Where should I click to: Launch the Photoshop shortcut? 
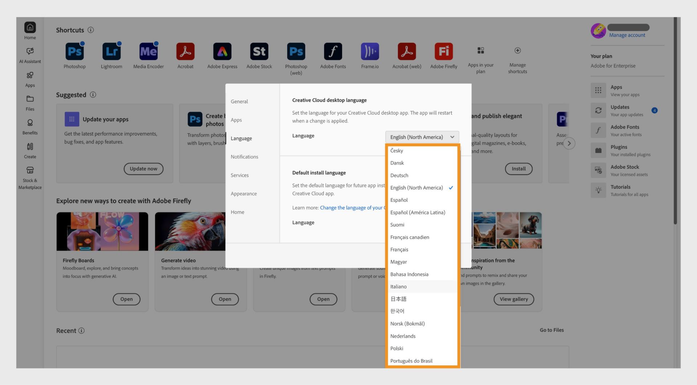tap(75, 52)
